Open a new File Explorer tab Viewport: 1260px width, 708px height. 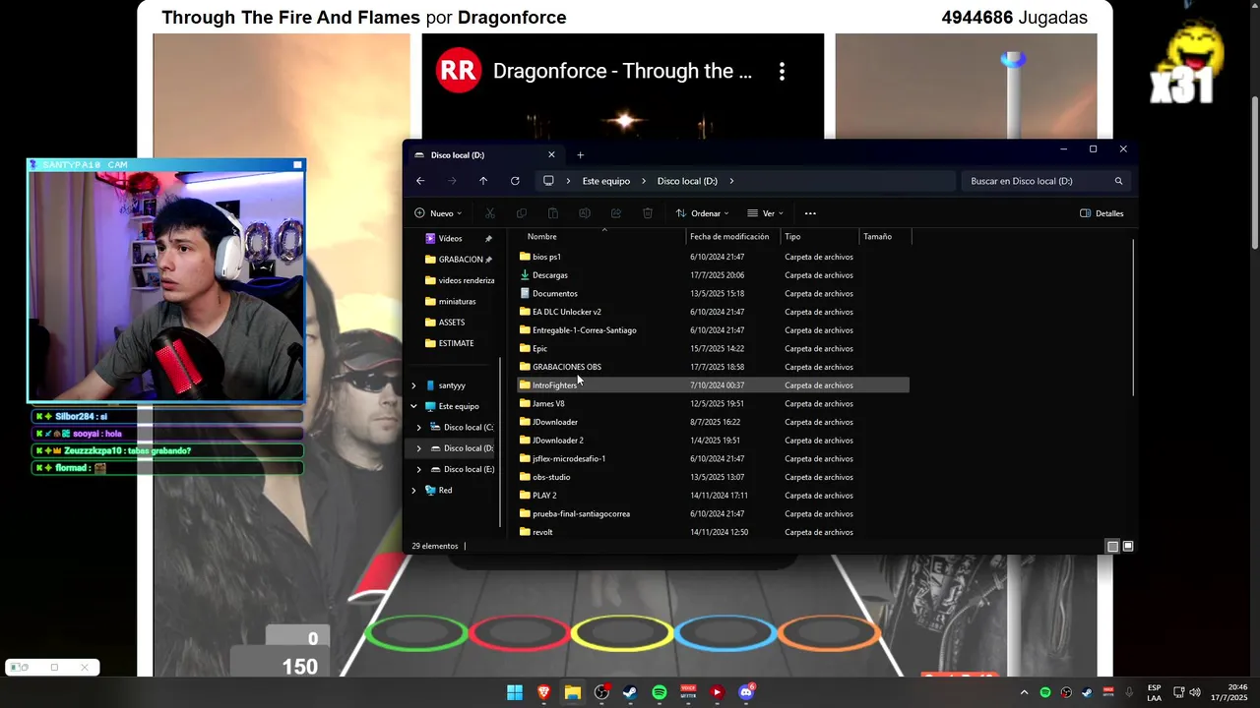click(580, 154)
